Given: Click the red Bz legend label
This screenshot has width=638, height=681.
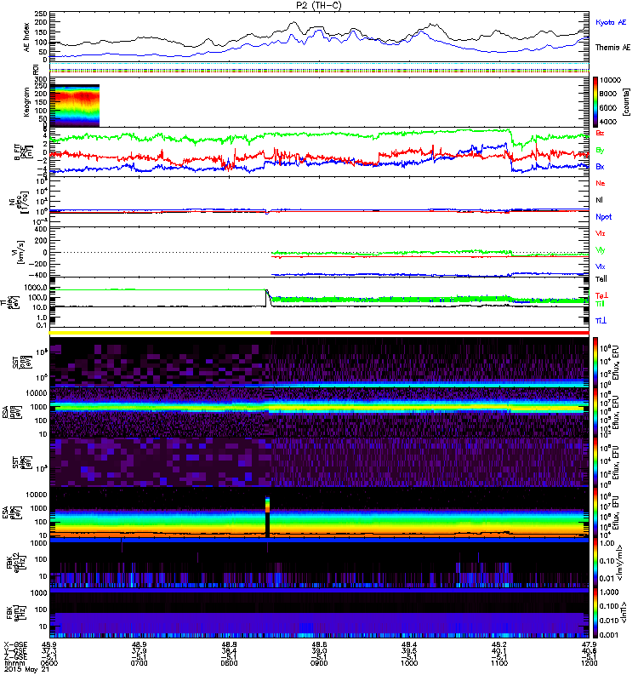Looking at the screenshot, I should (x=600, y=133).
